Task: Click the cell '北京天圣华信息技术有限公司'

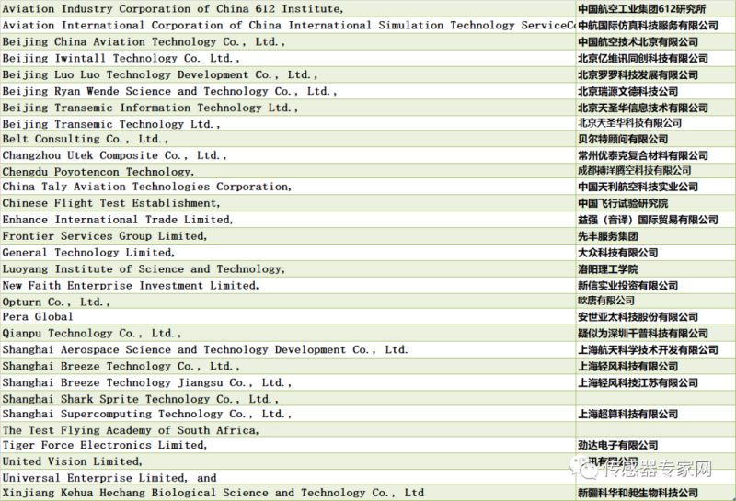Action: (654, 108)
